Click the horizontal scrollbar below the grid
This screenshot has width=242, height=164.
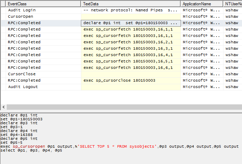121,107
